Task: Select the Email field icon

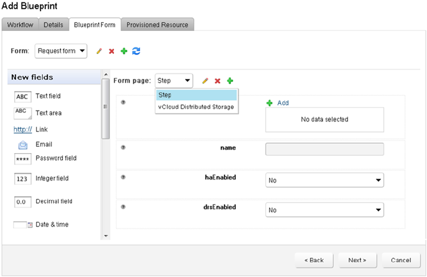Action: tap(23, 144)
